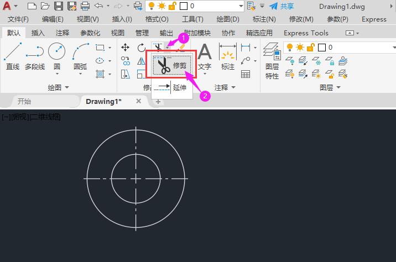Click the layer Off (light bulb) tool
Image resolution: width=396 pixels, height=262 pixels.
(x=290, y=61)
